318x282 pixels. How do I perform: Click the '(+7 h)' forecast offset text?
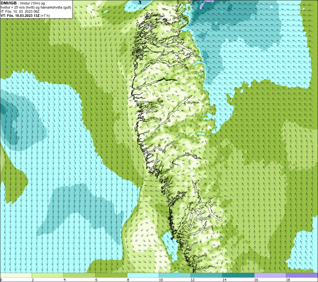click(x=45, y=16)
